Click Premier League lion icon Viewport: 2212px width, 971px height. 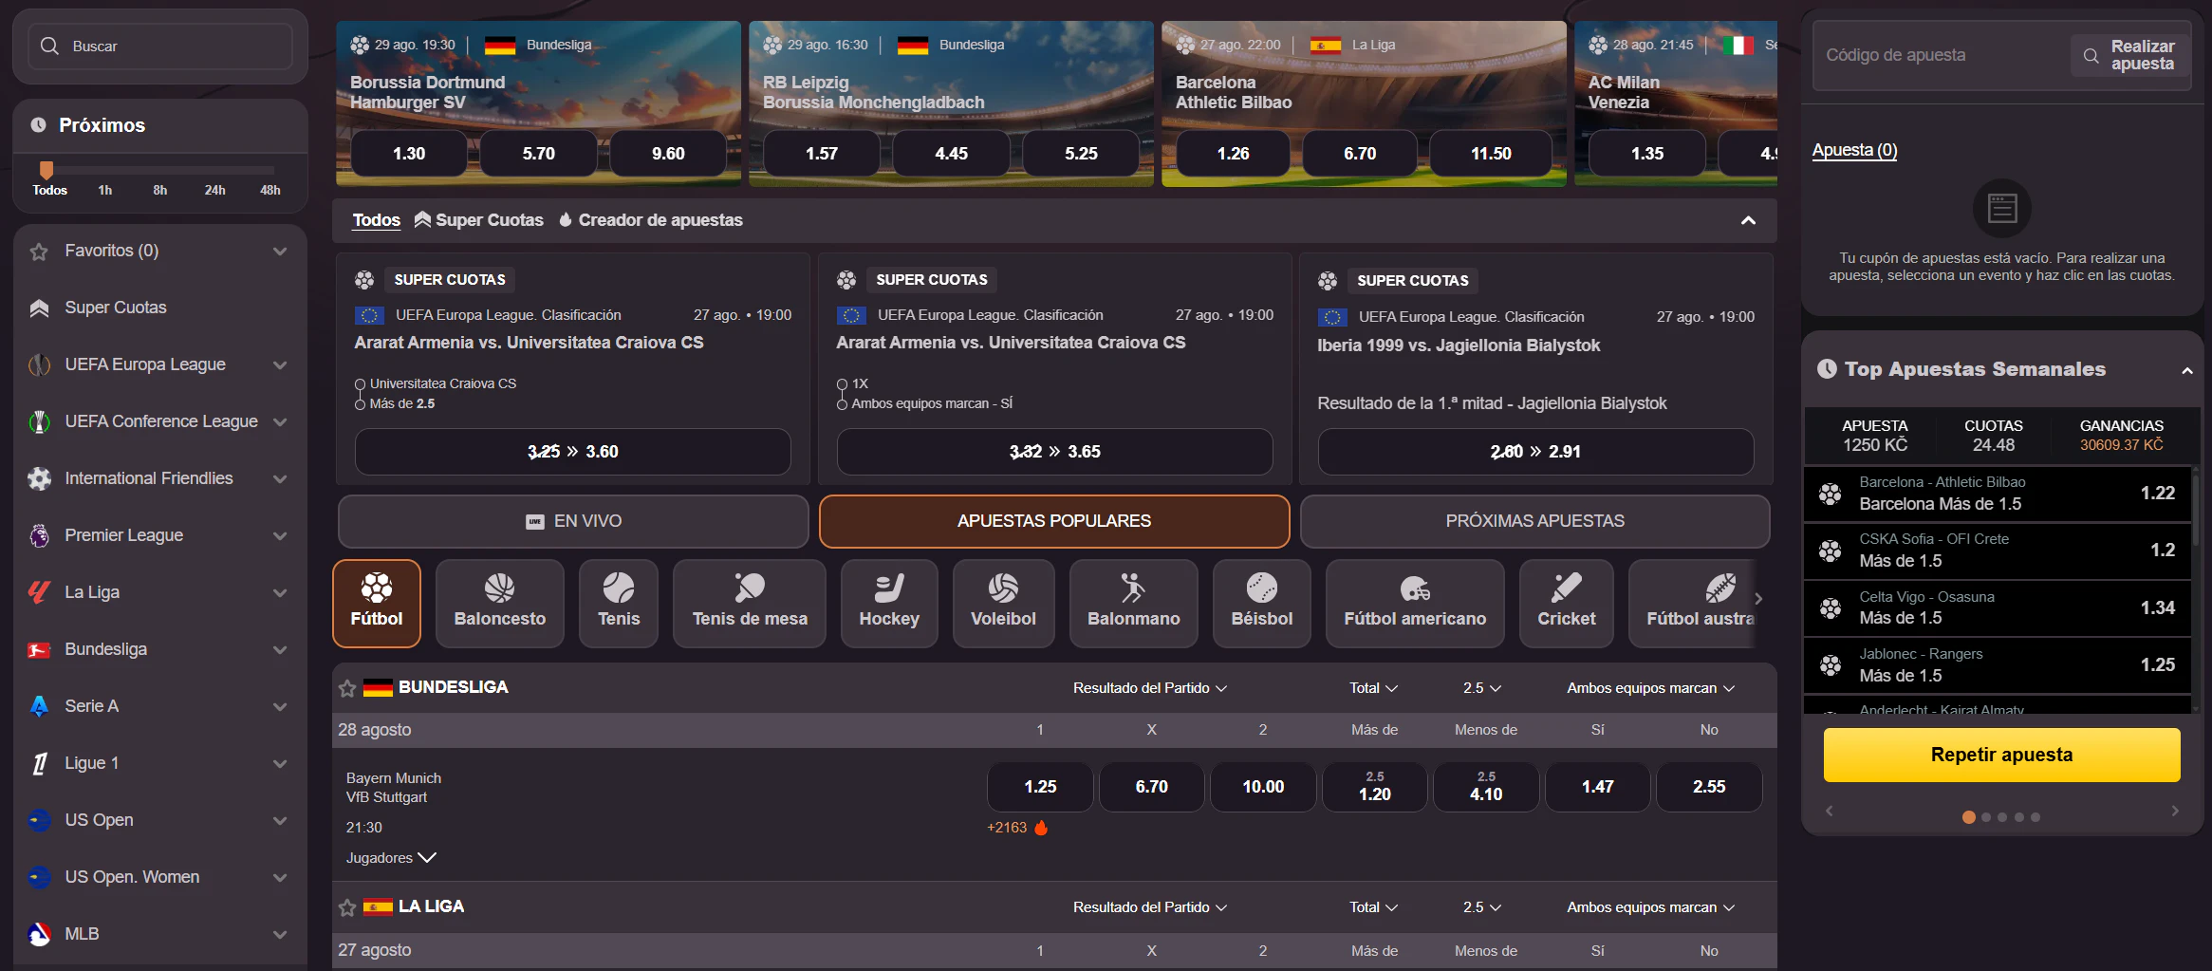39,535
